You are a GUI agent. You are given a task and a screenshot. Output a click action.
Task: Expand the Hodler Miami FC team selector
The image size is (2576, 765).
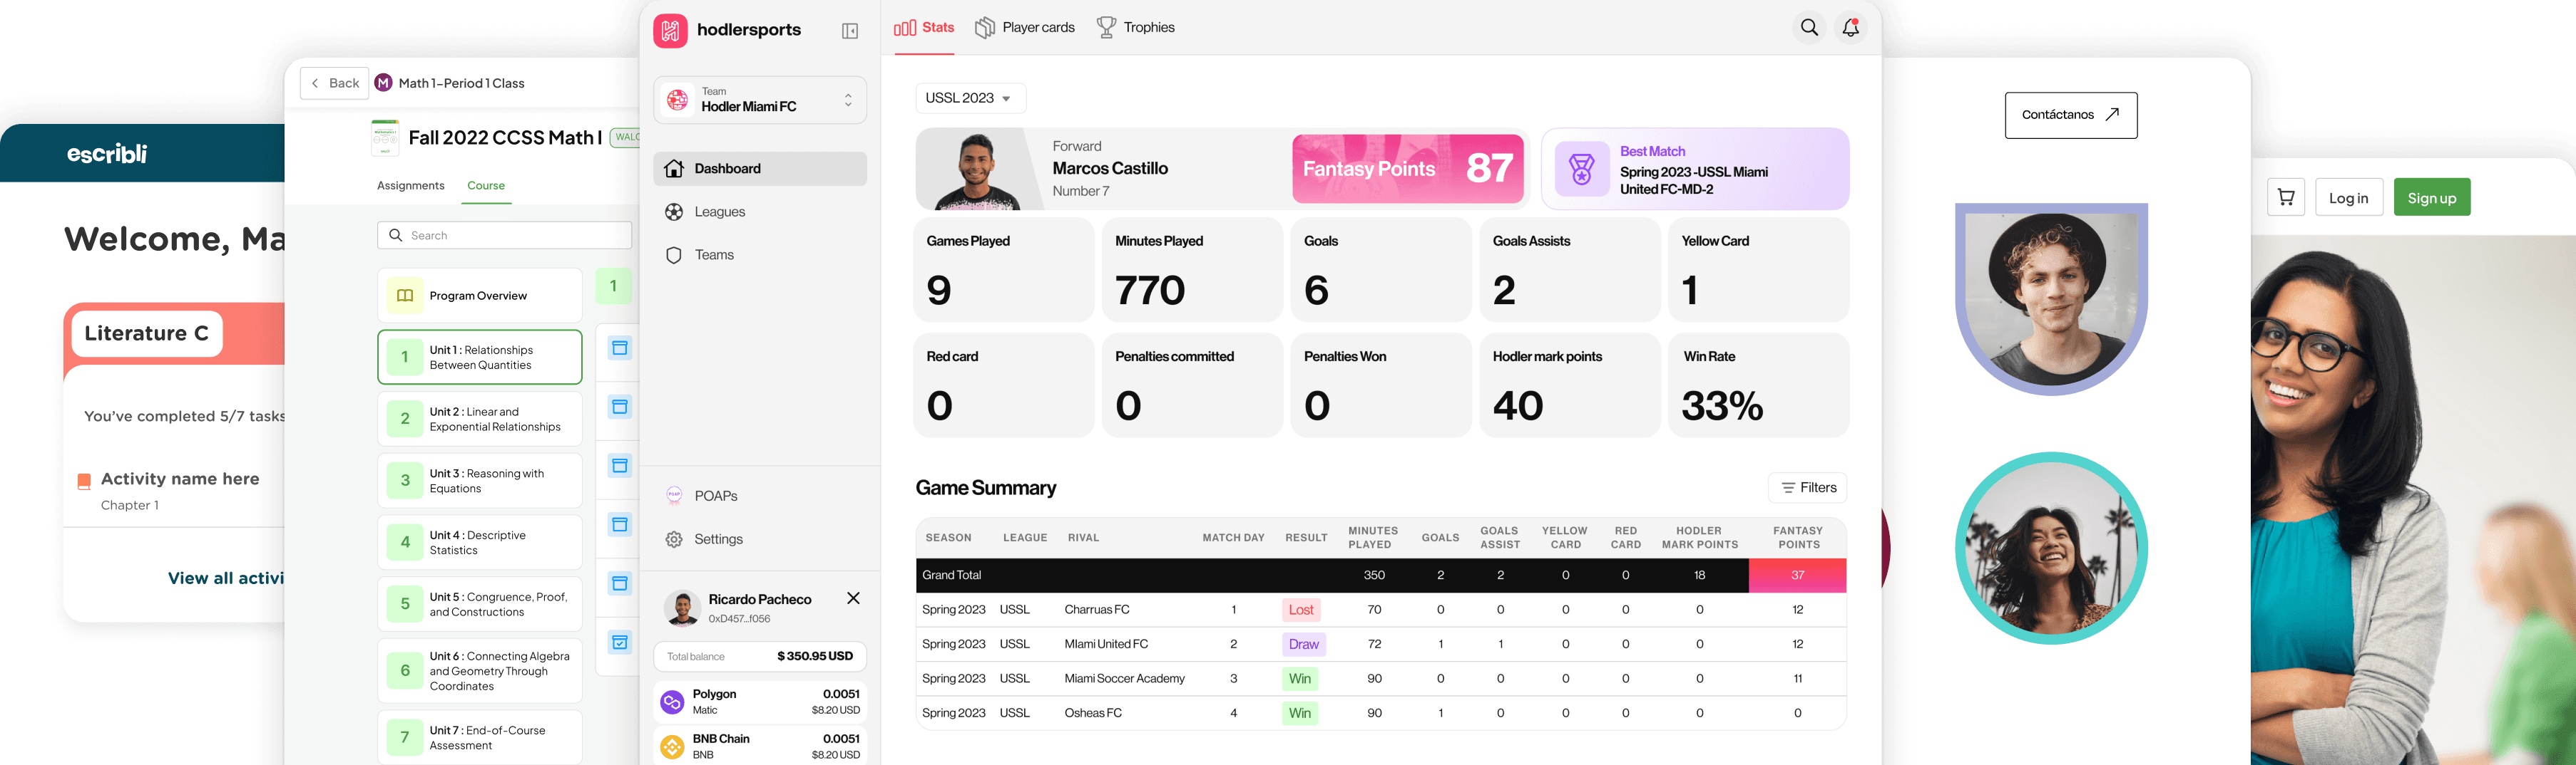point(848,100)
